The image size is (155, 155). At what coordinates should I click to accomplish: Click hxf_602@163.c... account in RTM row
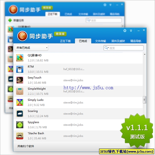coord(74,69)
